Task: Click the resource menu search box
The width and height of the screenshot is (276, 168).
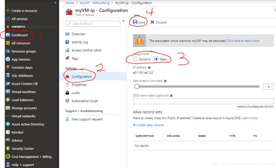Action: tap(93, 24)
